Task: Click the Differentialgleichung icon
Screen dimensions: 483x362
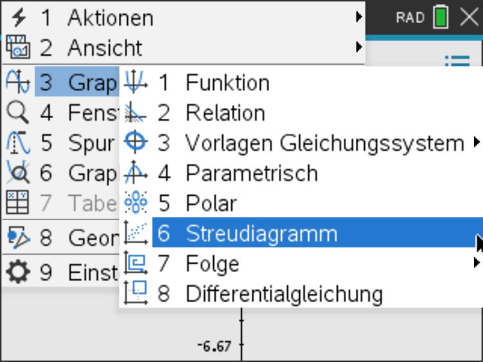Action: coord(136,293)
